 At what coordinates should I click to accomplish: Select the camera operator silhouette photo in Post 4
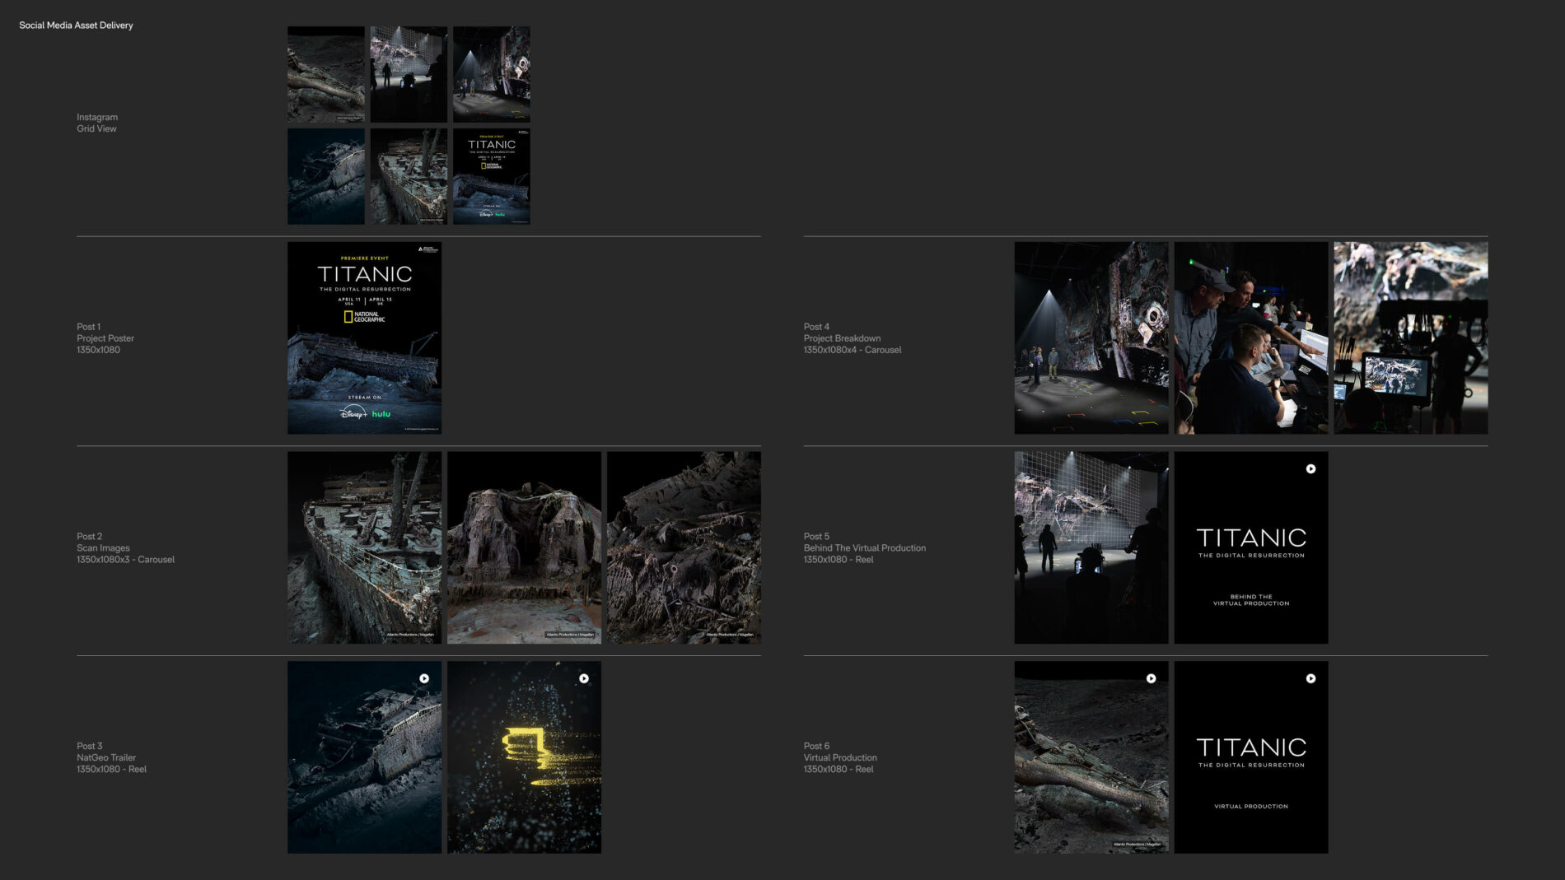point(1411,338)
